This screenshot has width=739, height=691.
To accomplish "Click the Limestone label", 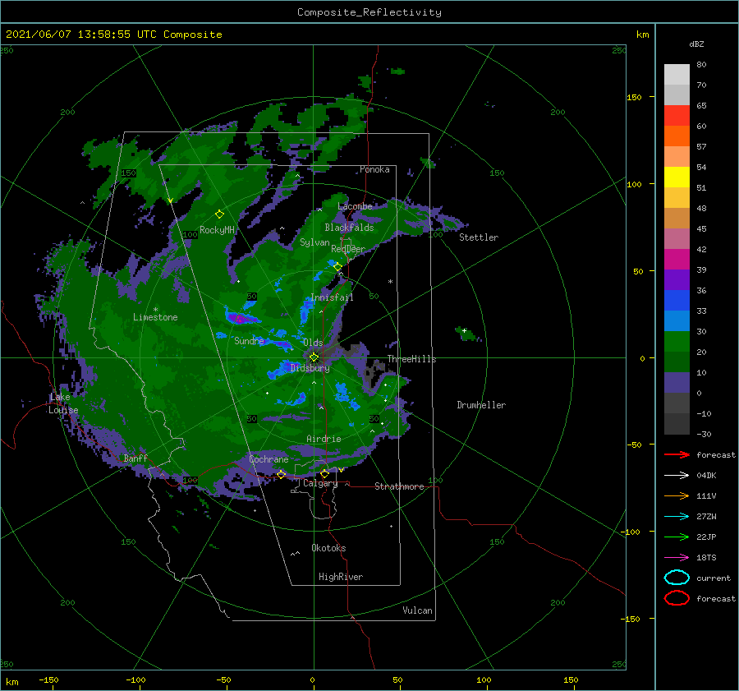I will pos(155,317).
